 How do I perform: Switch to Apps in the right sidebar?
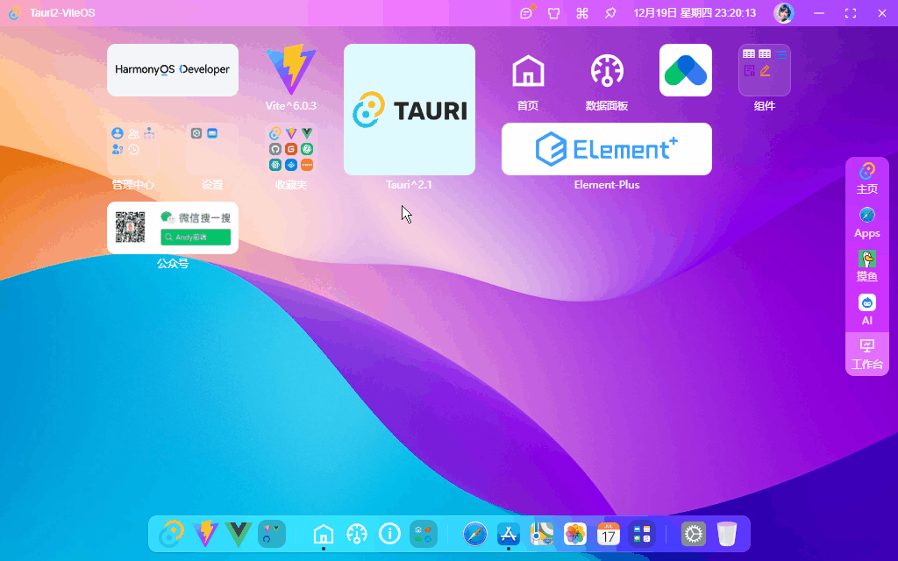(866, 222)
